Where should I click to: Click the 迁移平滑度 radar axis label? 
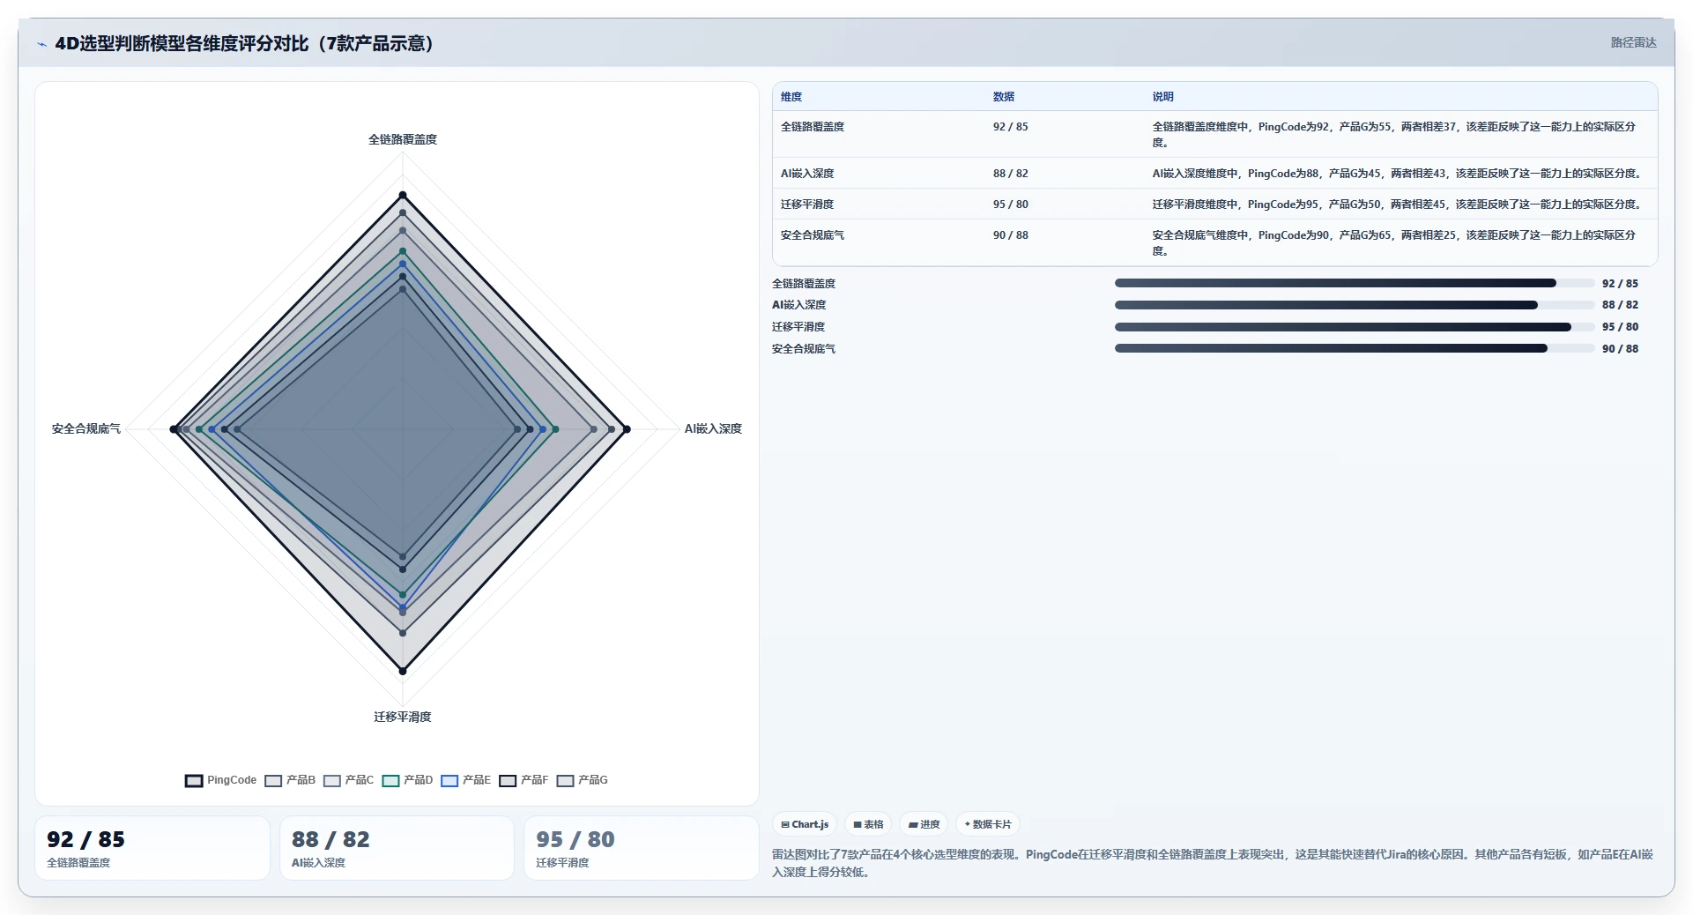click(x=403, y=717)
